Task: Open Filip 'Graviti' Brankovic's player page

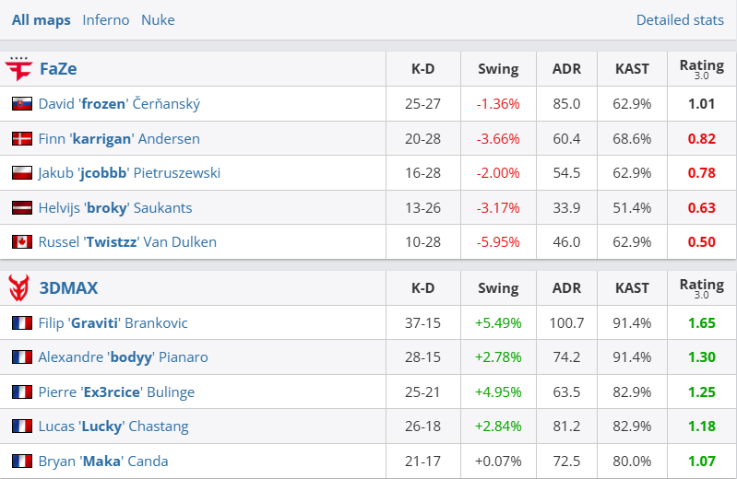Action: (x=113, y=323)
